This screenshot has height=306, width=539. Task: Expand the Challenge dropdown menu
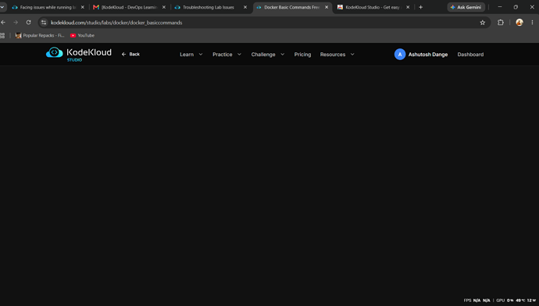tap(268, 55)
